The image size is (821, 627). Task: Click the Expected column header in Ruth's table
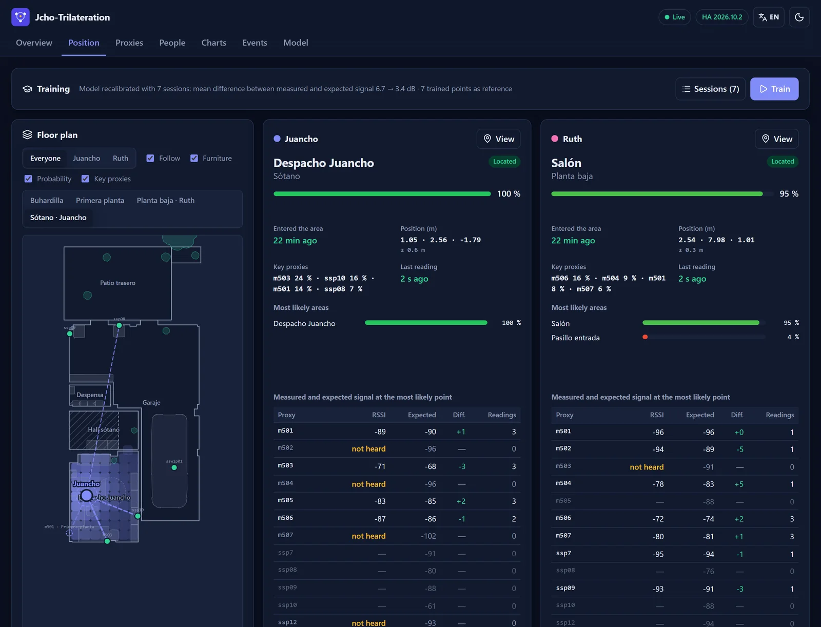[700, 415]
